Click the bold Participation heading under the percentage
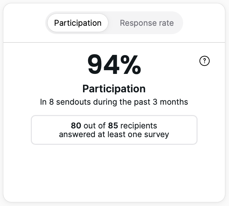 click(x=114, y=89)
